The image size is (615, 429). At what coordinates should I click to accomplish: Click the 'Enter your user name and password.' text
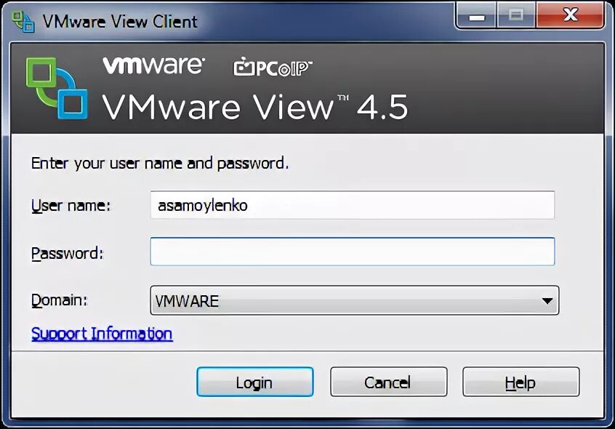tap(160, 163)
